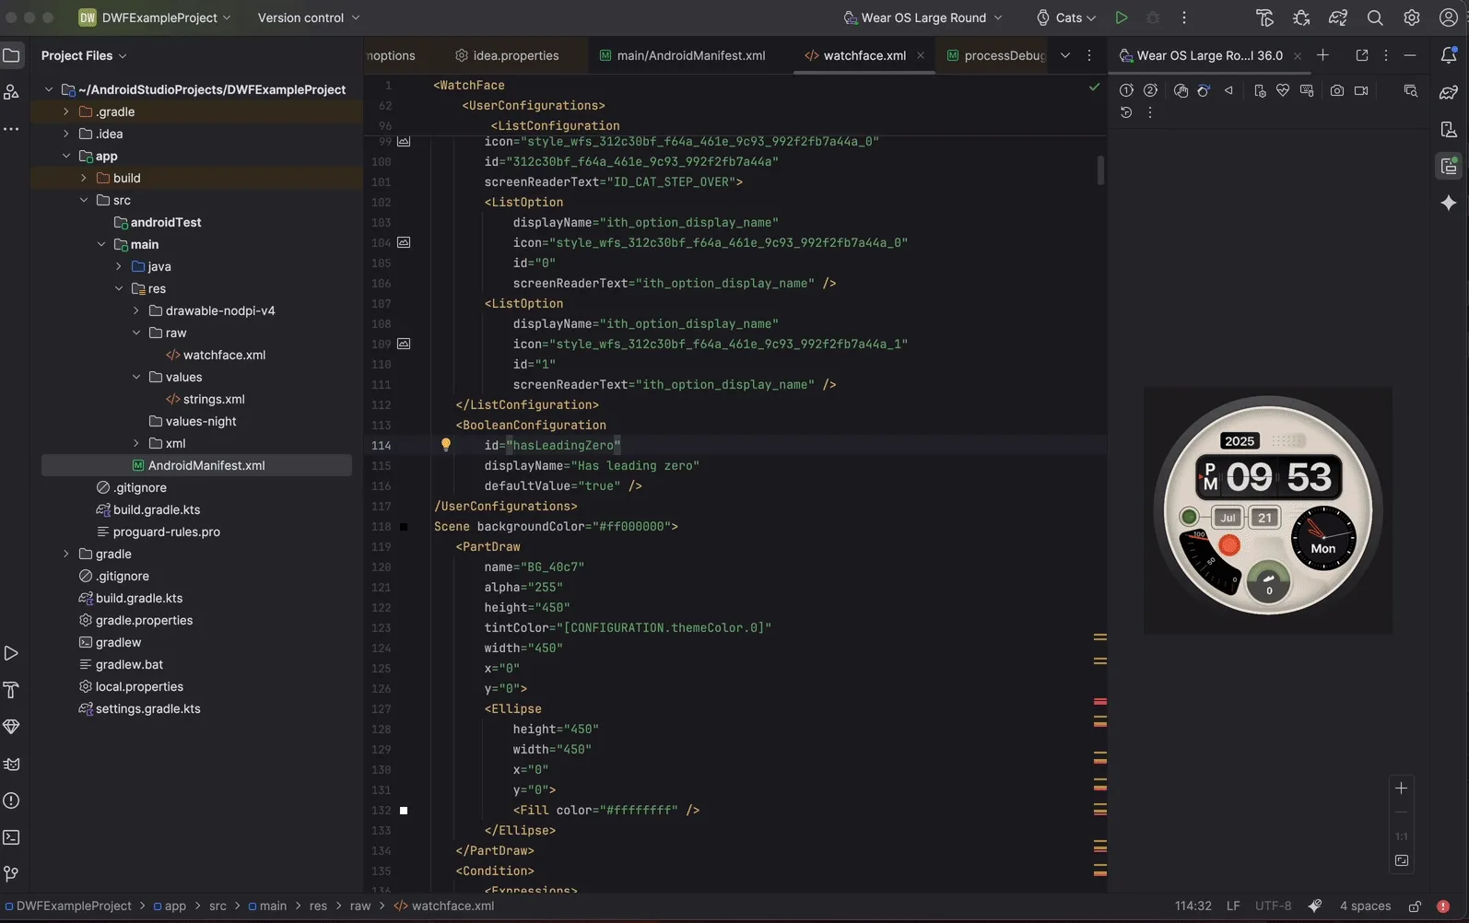Open the Wear OS Large Round device dropdown
This screenshot has width=1469, height=923.
point(923,18)
